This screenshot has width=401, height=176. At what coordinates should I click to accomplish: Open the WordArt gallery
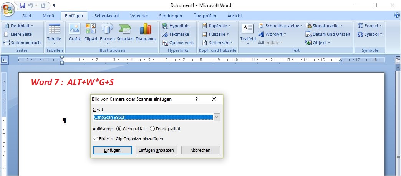coord(272,34)
